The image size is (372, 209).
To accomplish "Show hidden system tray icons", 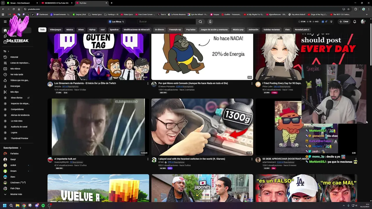I will [344, 206].
